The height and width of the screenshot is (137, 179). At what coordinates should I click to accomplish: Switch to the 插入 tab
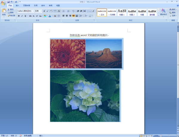tap(18, 5)
